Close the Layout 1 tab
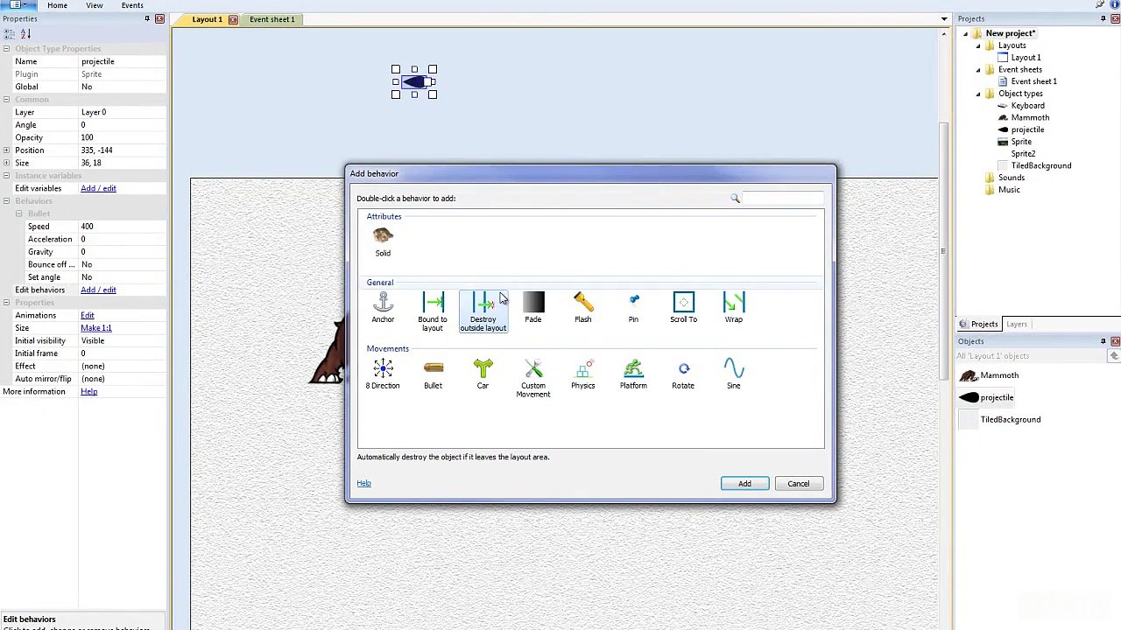The height and width of the screenshot is (630, 1121). [233, 19]
